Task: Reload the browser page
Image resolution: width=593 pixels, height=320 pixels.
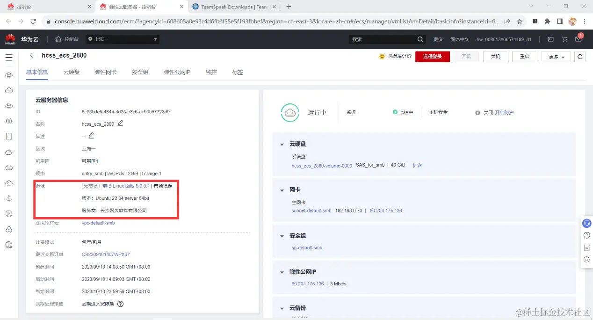Action: click(33, 22)
